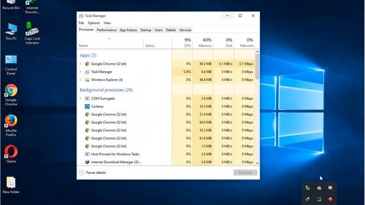Sort by the Memory column header

click(203, 43)
